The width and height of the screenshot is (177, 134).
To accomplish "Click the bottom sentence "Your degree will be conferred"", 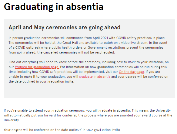I will pos(62,130).
